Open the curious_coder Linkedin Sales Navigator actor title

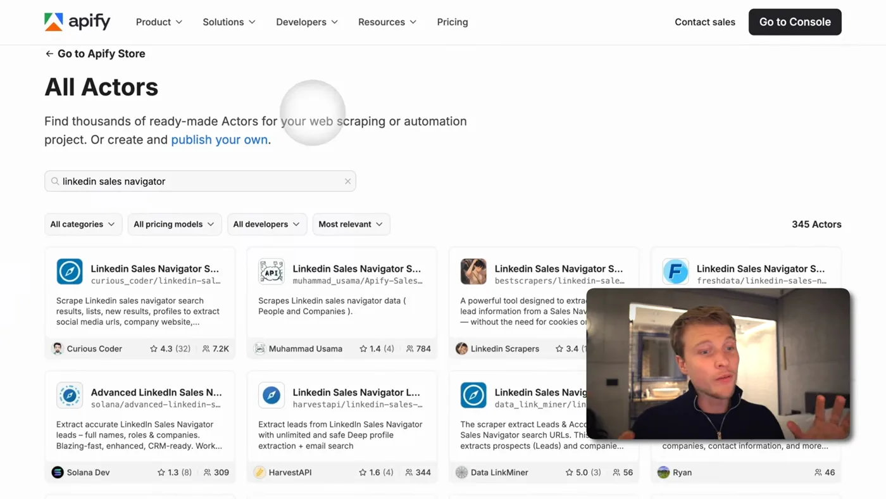click(x=154, y=268)
